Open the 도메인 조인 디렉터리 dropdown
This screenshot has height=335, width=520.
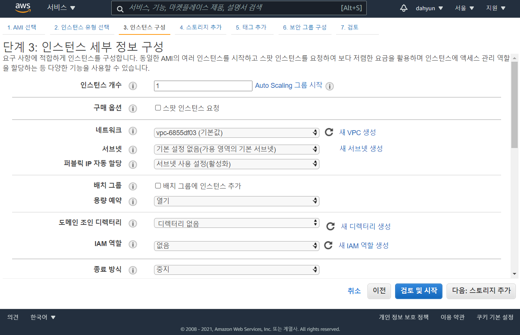pyautogui.click(x=237, y=223)
